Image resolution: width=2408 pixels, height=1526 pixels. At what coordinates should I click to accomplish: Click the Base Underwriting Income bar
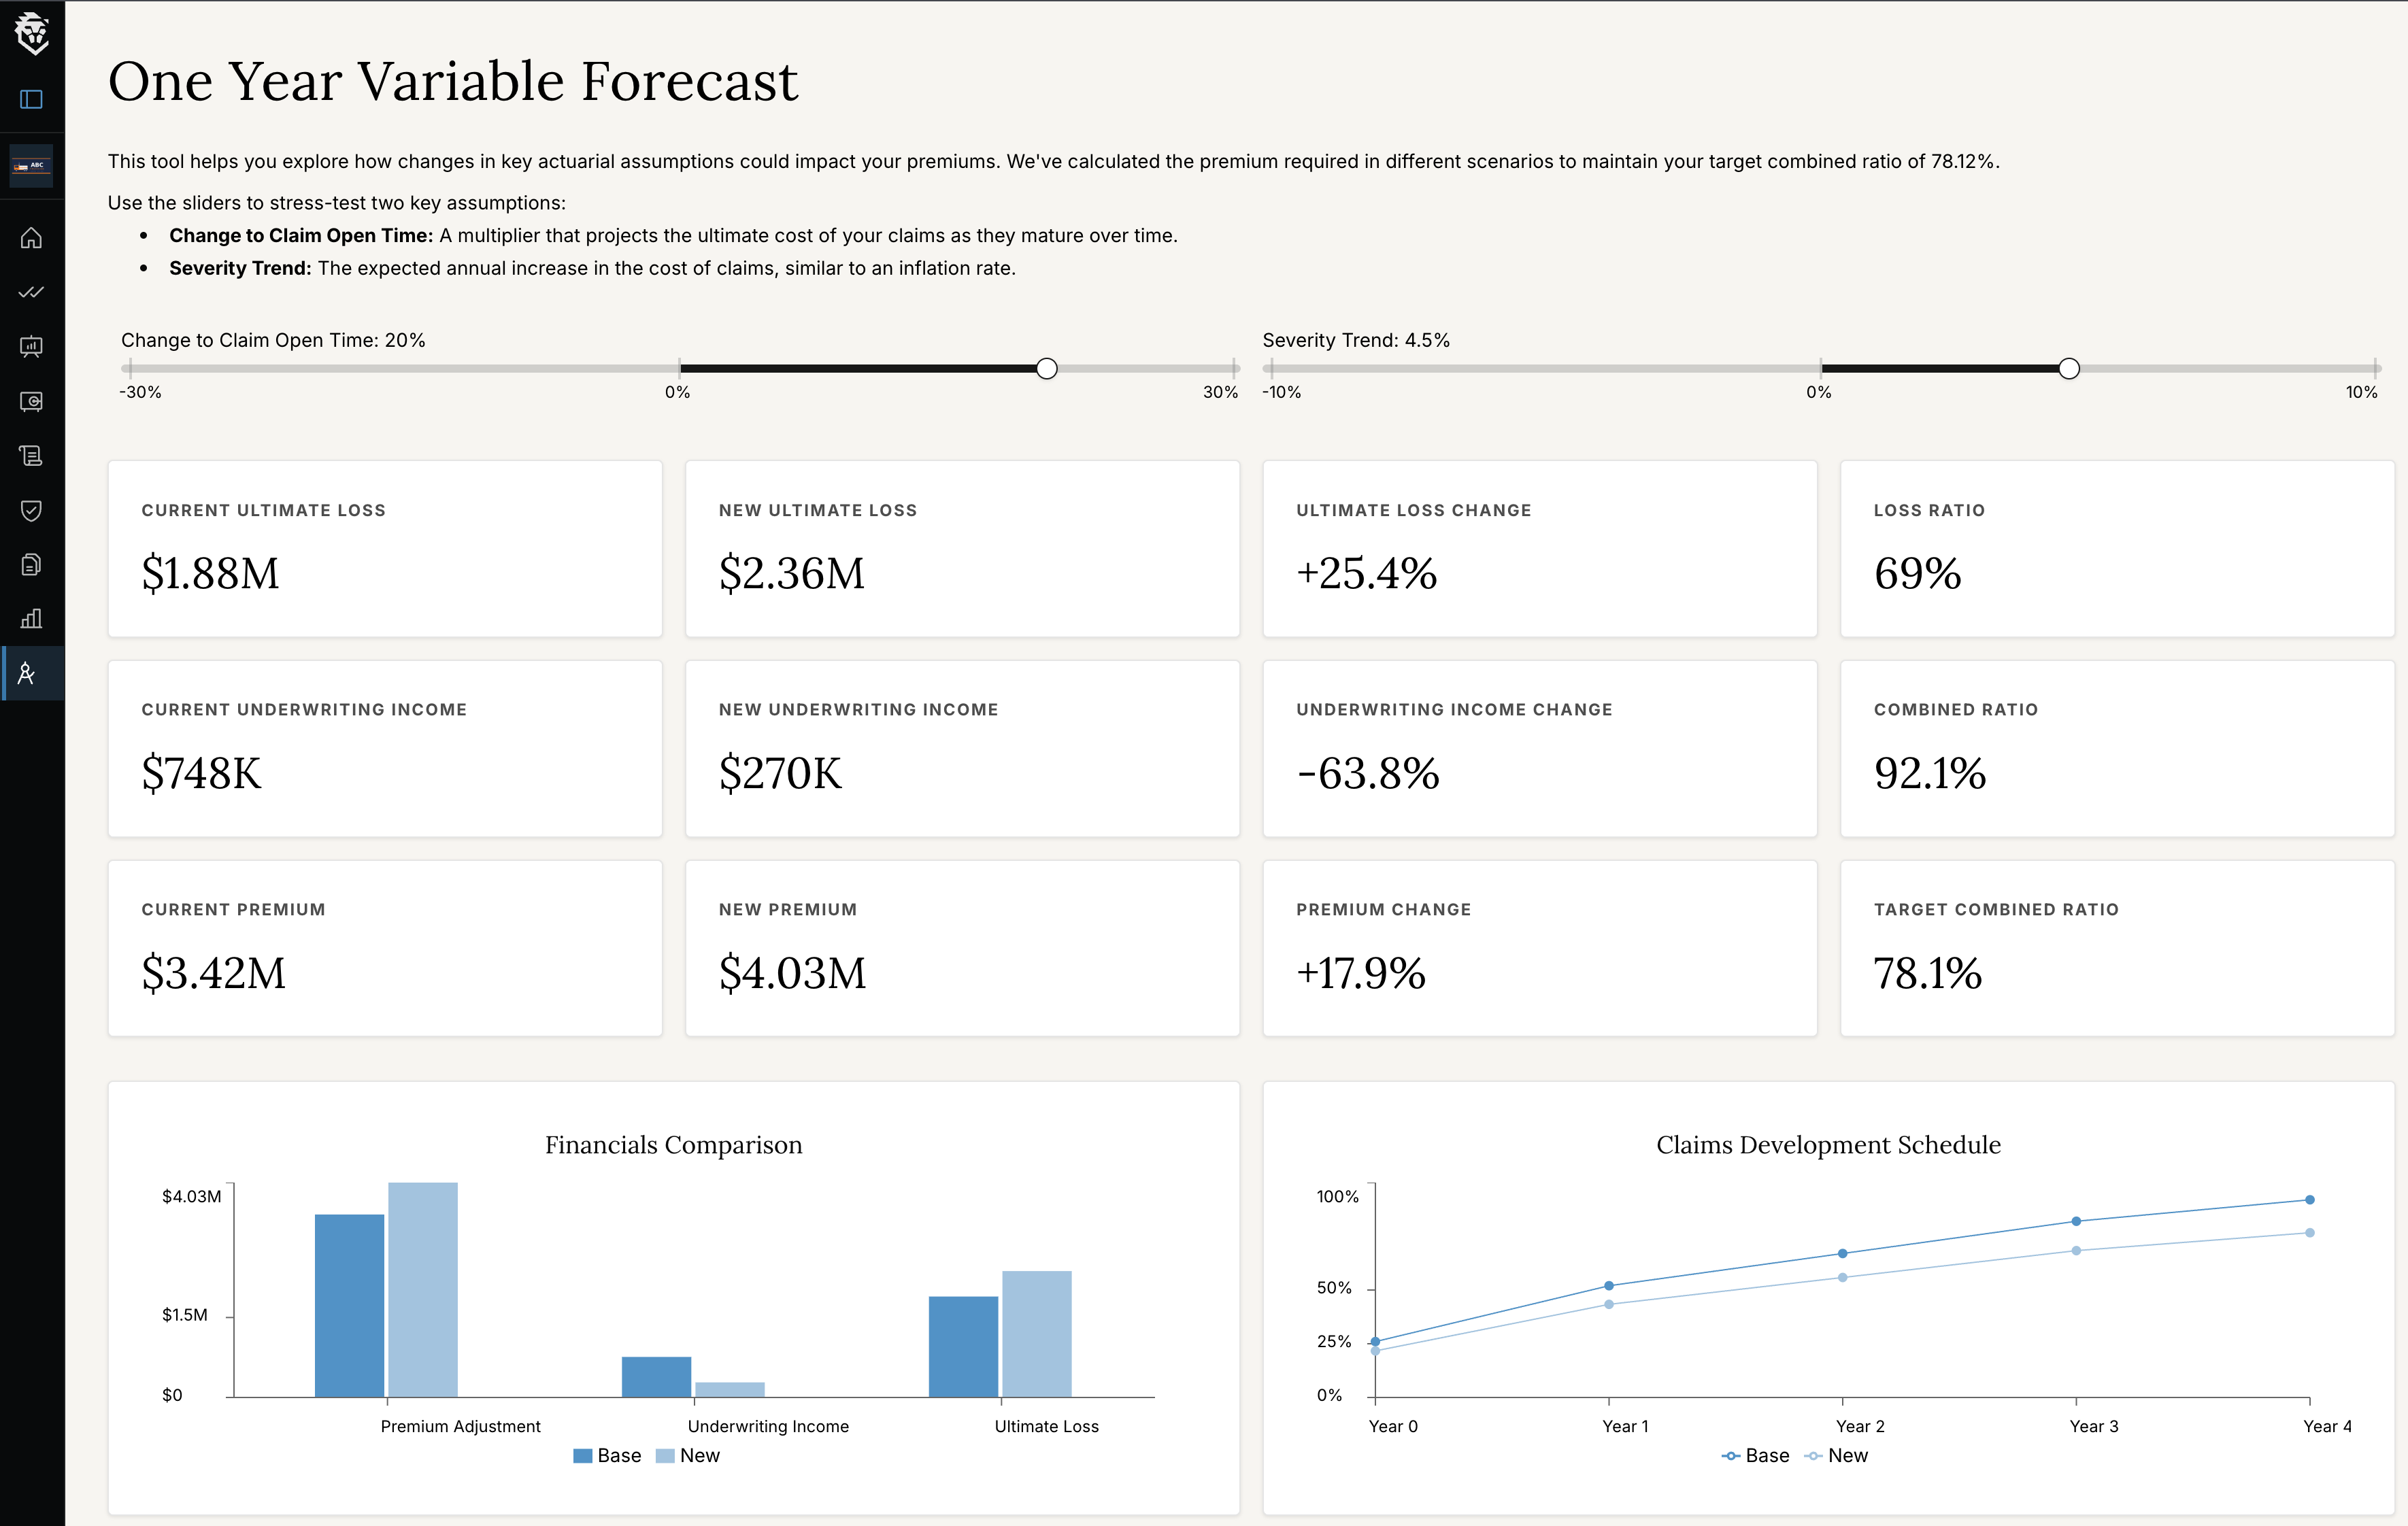tap(656, 1377)
